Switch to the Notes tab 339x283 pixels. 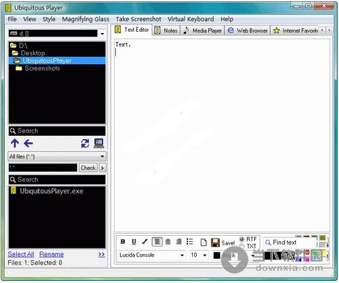tap(166, 30)
